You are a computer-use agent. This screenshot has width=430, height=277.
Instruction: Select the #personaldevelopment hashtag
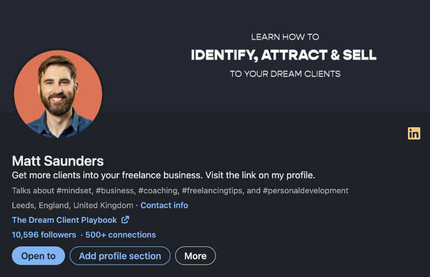point(305,191)
